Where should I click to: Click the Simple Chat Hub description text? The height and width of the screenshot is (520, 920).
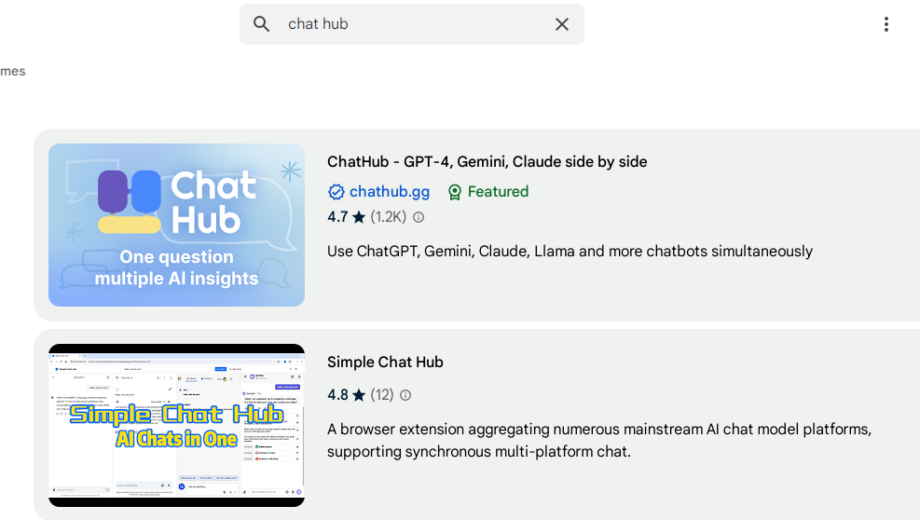click(599, 440)
